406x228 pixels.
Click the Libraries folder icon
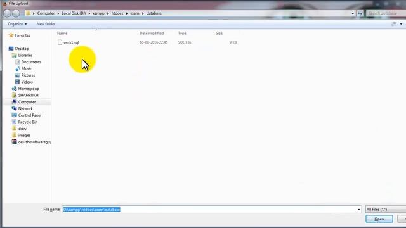point(14,55)
